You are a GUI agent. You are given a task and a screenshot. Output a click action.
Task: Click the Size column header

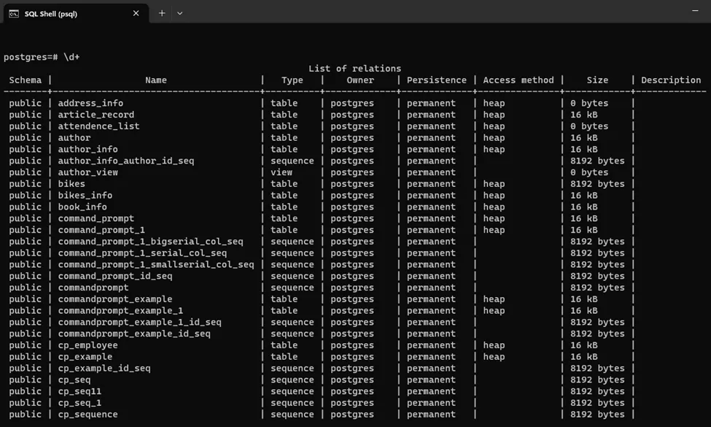tap(597, 80)
